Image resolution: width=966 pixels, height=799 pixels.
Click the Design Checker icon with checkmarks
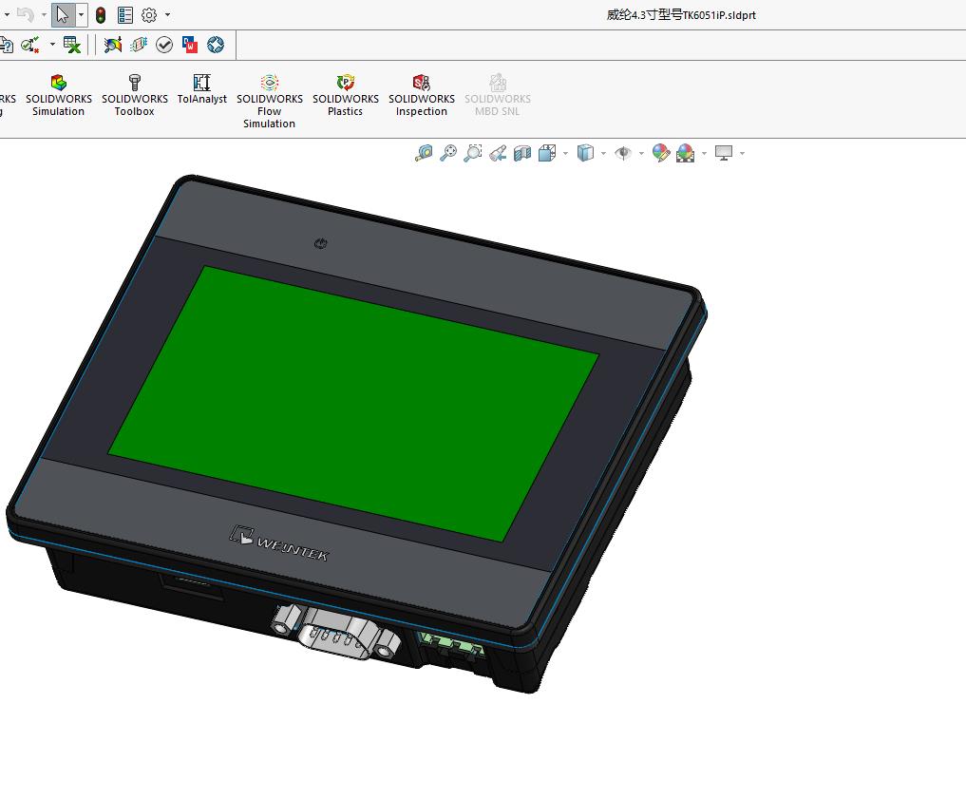pos(30,45)
